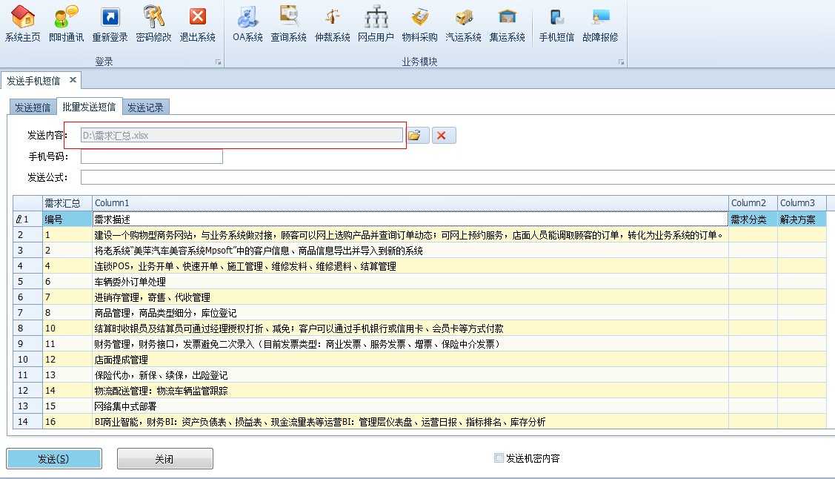Click row header number 7
835x479 pixels.
(27, 313)
